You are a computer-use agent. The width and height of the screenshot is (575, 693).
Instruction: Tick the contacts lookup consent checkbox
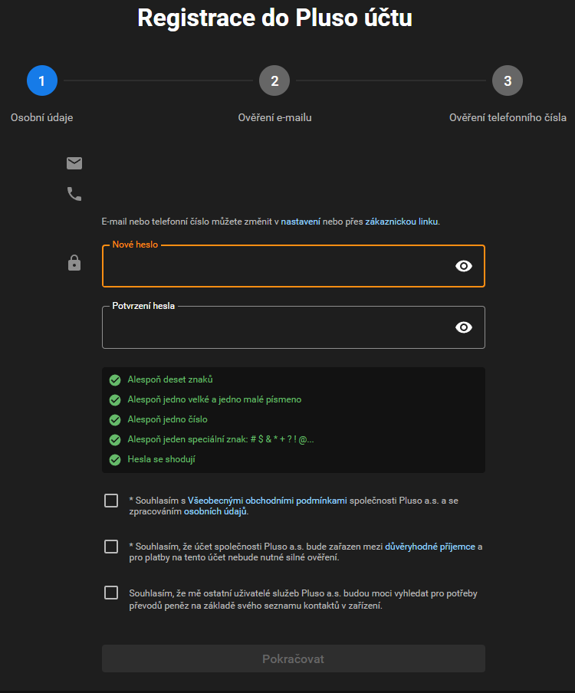[111, 593]
